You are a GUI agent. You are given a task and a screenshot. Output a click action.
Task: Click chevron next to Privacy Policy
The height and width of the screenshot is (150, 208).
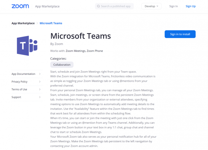40,82
